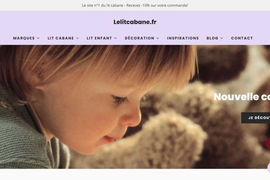Go to the INSPIRATIONS page

(x=183, y=38)
